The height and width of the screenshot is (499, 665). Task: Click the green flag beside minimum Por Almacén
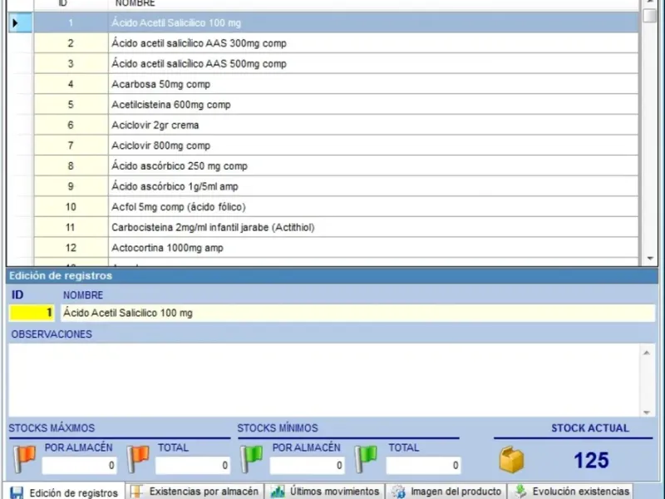click(252, 459)
